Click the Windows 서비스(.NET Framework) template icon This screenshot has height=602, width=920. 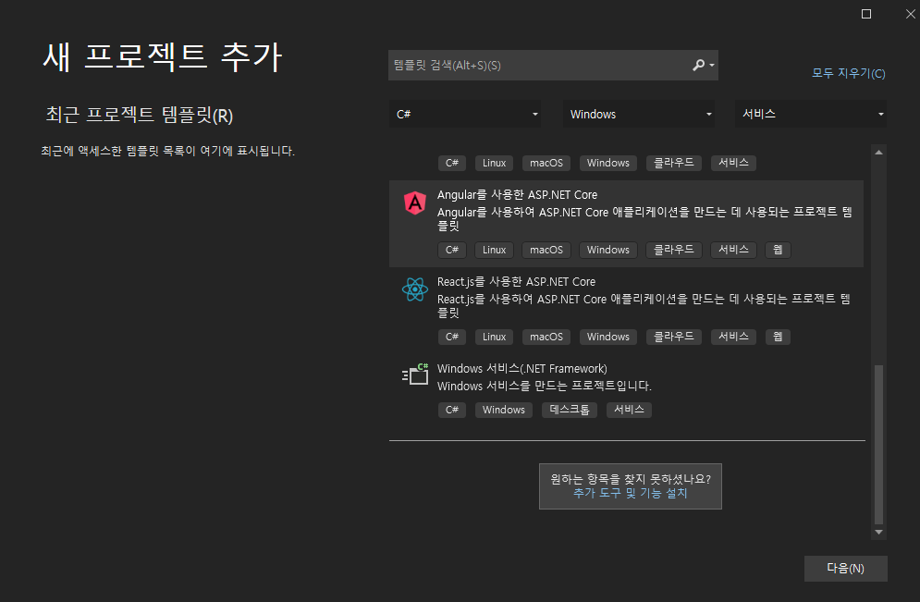pos(415,374)
